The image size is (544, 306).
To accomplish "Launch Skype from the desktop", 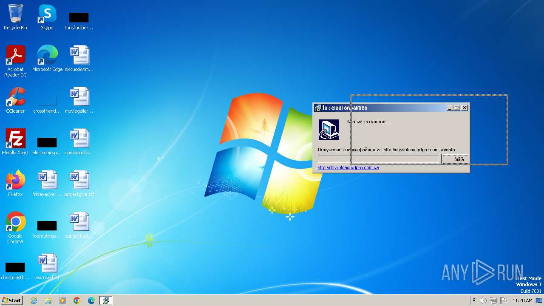I will [x=47, y=17].
